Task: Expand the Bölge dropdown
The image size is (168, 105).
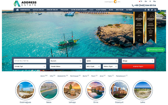Action: coord(138,61)
